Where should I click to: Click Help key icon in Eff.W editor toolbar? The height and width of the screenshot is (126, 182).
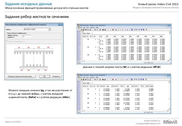tap(146, 30)
